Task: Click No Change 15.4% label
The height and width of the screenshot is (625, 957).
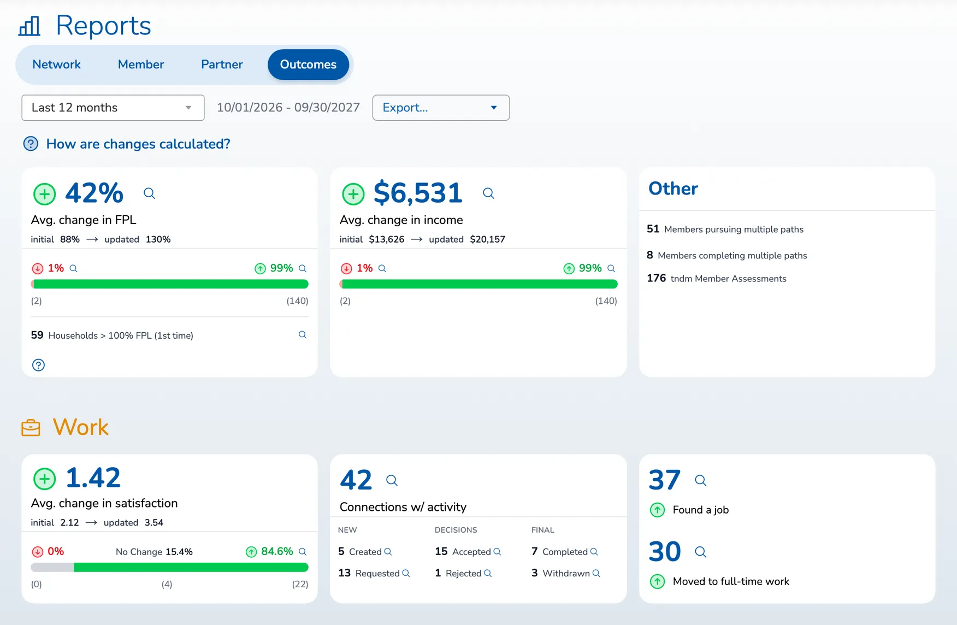Action: tap(154, 552)
